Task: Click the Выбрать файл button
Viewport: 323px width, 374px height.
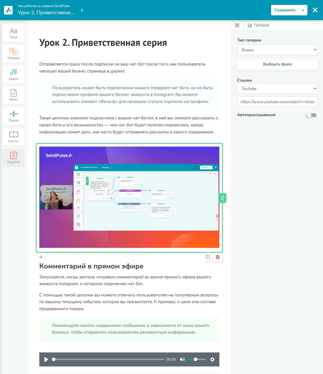Action: (x=277, y=64)
